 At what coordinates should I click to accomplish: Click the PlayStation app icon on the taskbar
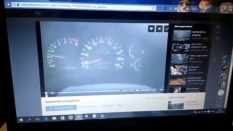click(x=102, y=116)
